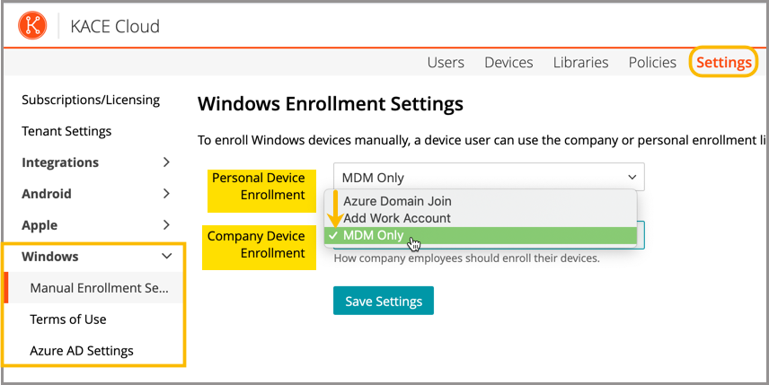Viewport: 769px width, 385px height.
Task: Click the Save Settings button
Action: (x=383, y=301)
